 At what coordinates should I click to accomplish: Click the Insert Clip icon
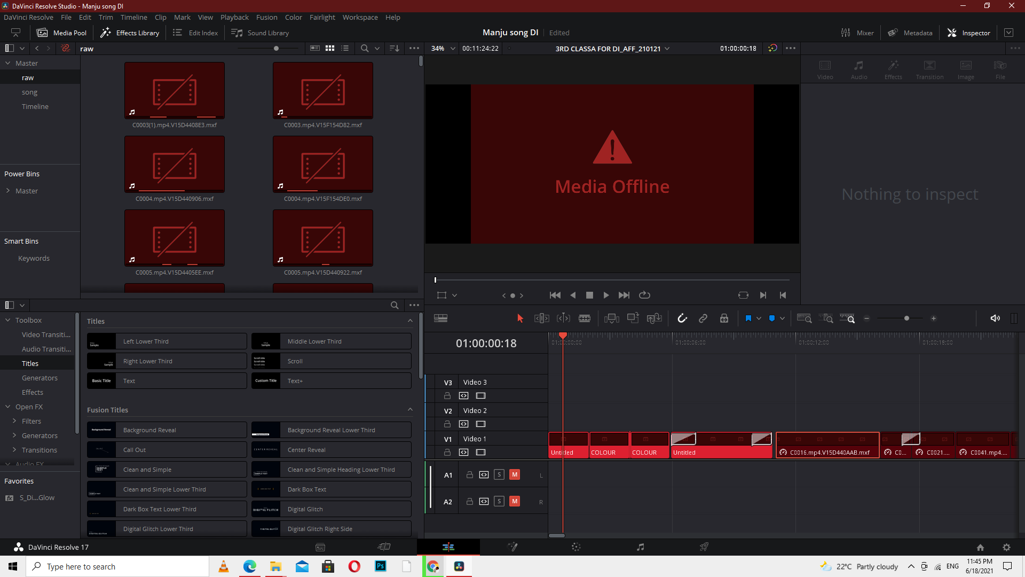(x=612, y=318)
